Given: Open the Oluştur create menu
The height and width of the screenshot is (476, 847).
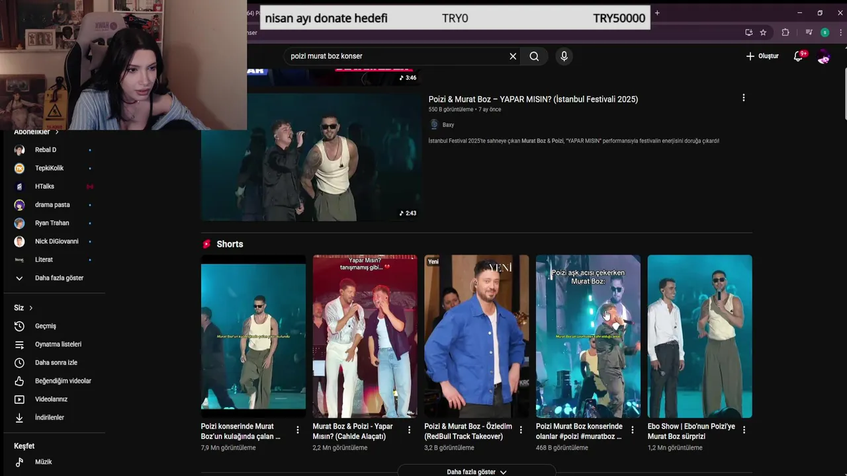Looking at the screenshot, I should tap(762, 56).
